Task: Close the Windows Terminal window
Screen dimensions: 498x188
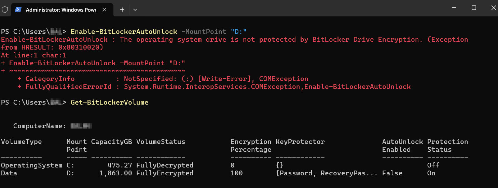Action: 492,8
